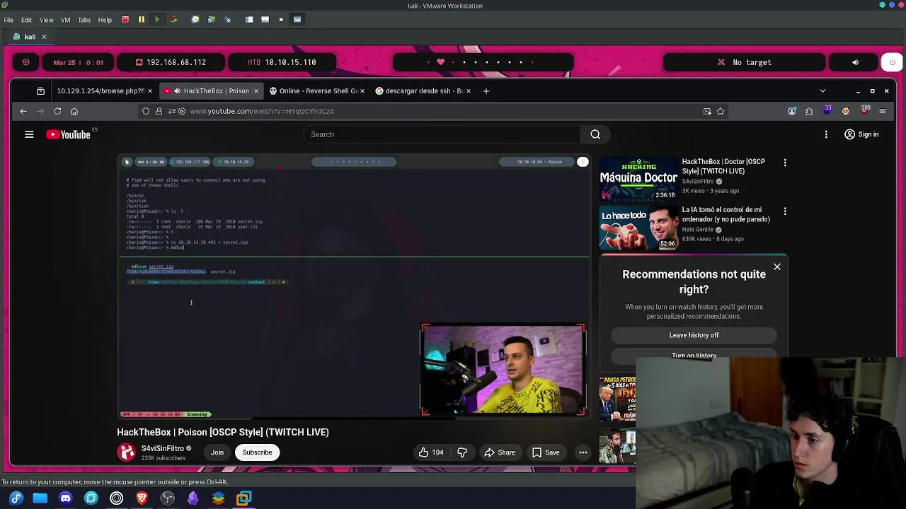Image resolution: width=906 pixels, height=509 pixels.
Task: Open more options for HackTheBox Doctor video
Action: click(x=785, y=163)
